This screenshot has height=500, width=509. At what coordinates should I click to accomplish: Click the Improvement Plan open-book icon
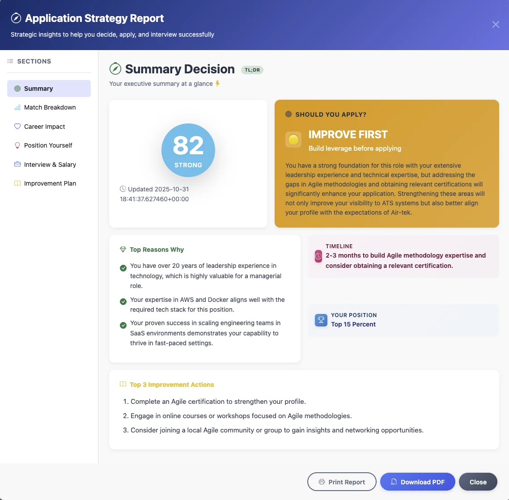[18, 183]
